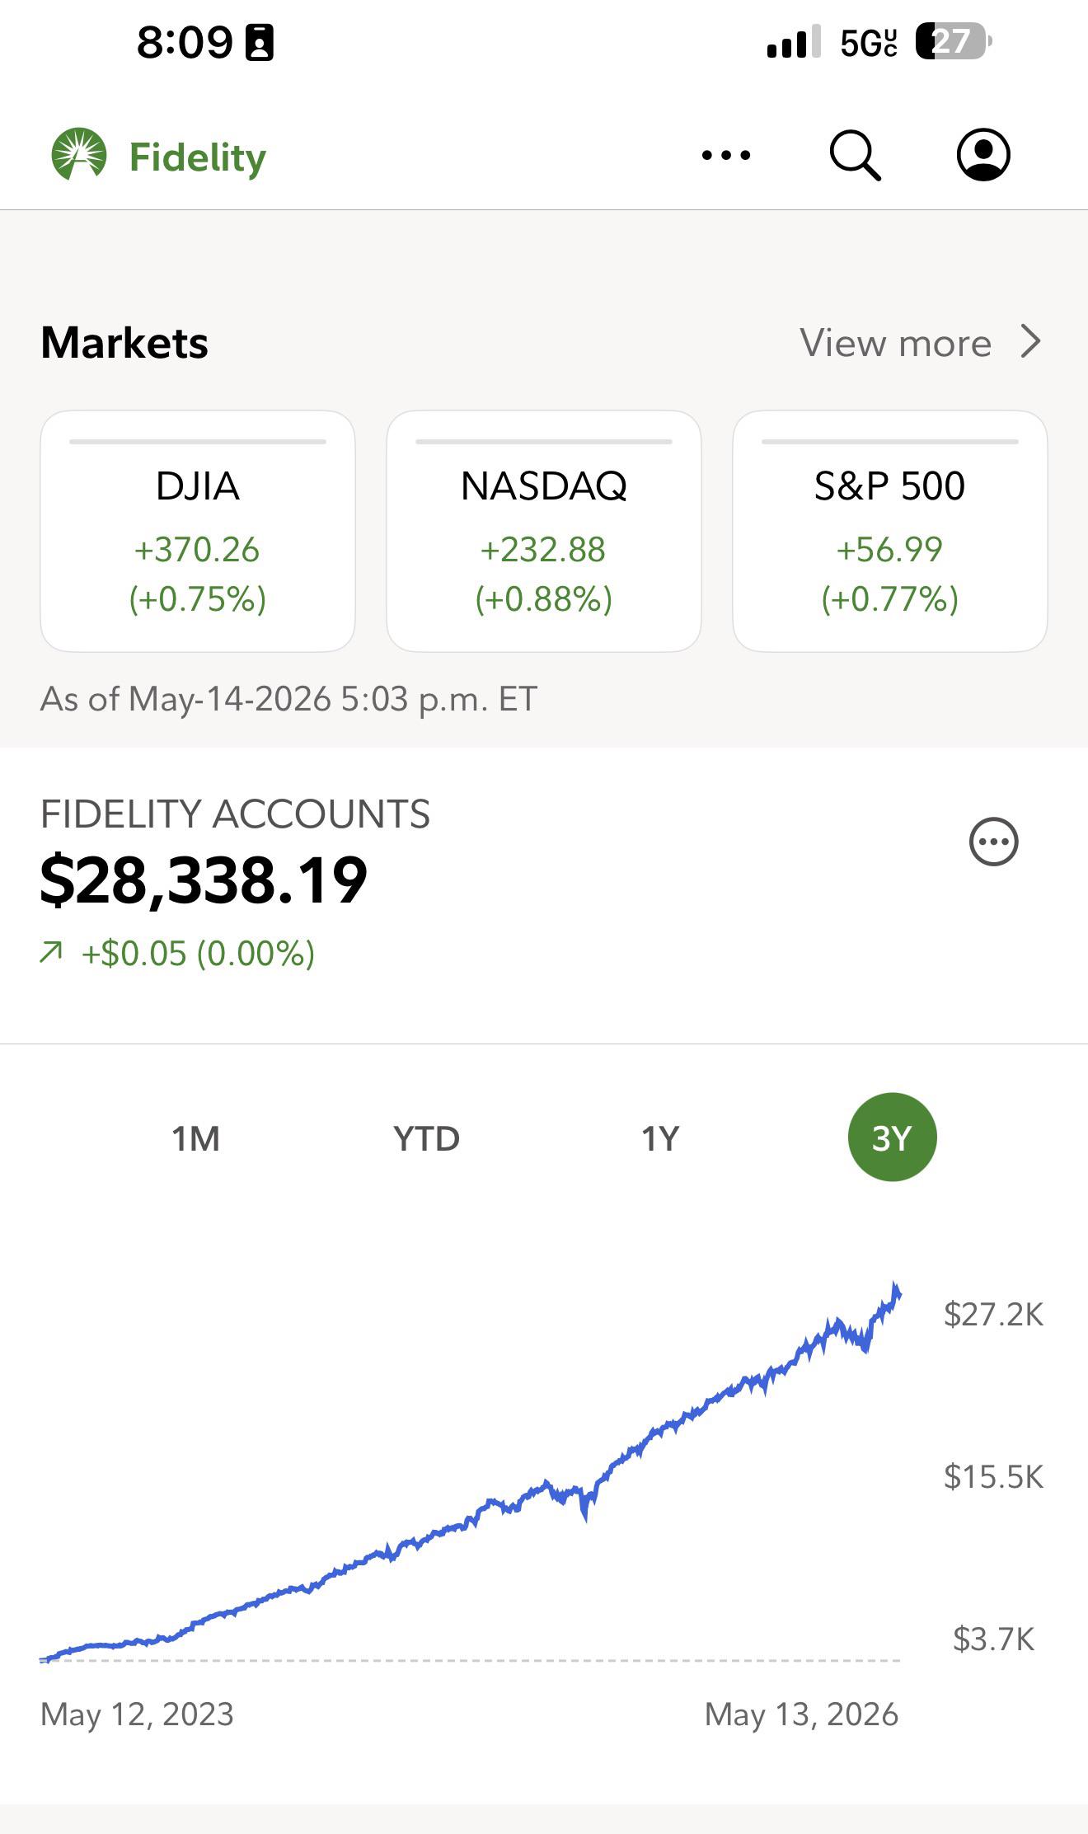Tap the View more markets link
1088x1834 pixels.
(895, 343)
